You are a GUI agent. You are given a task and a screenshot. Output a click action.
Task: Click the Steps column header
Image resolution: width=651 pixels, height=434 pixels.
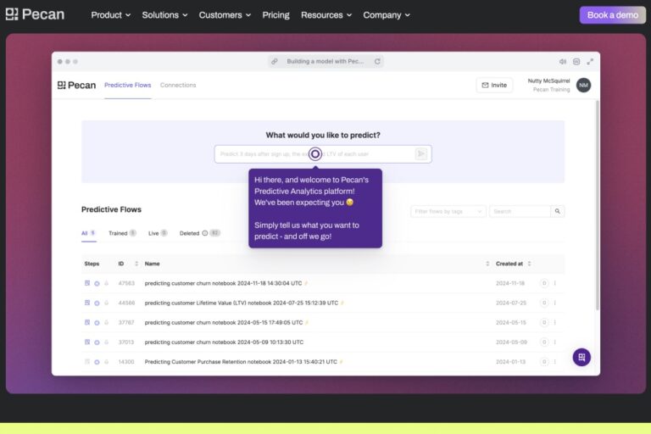pos(92,264)
